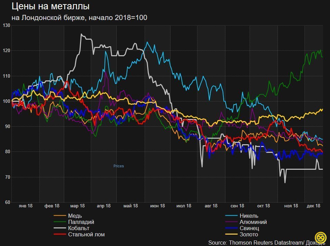Click the red Стальной лом swatch
This screenshot has height=246, width=330.
pyautogui.click(x=60, y=234)
